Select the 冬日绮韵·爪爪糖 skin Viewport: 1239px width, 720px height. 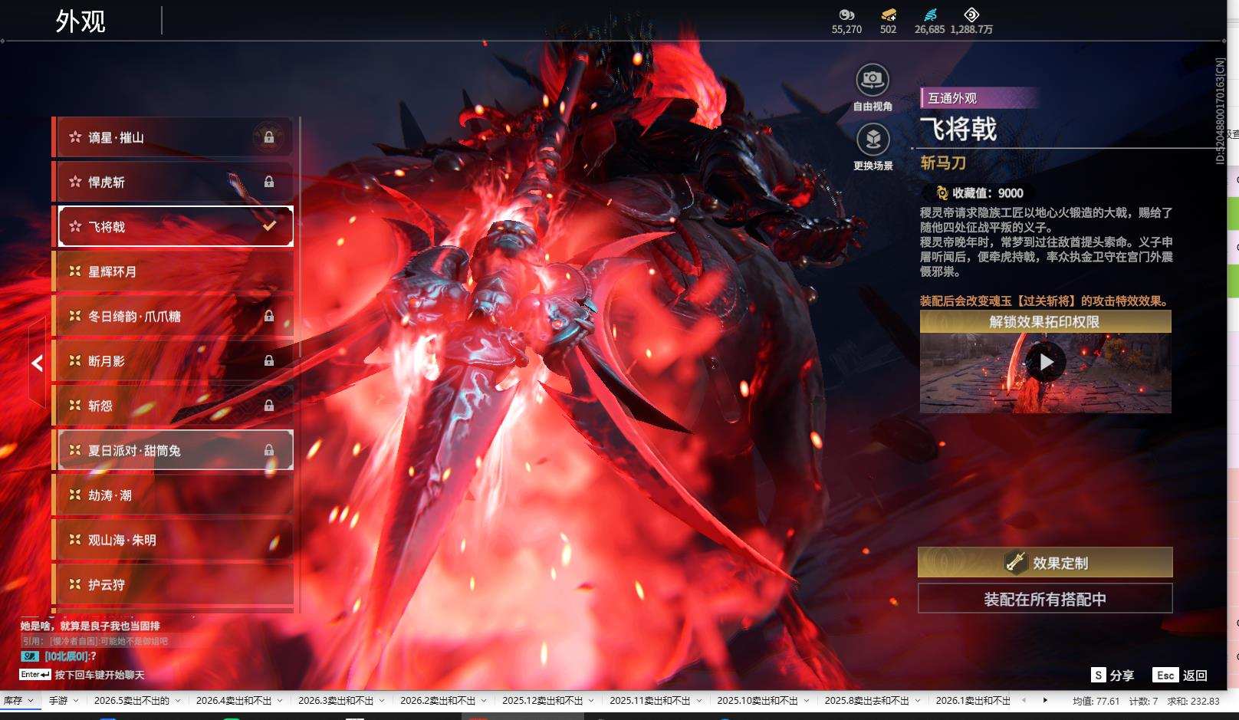pos(176,316)
